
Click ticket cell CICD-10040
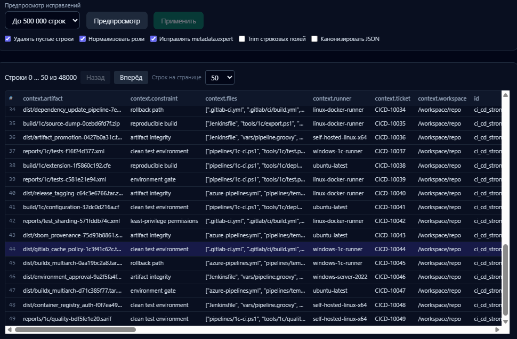tap(390, 193)
